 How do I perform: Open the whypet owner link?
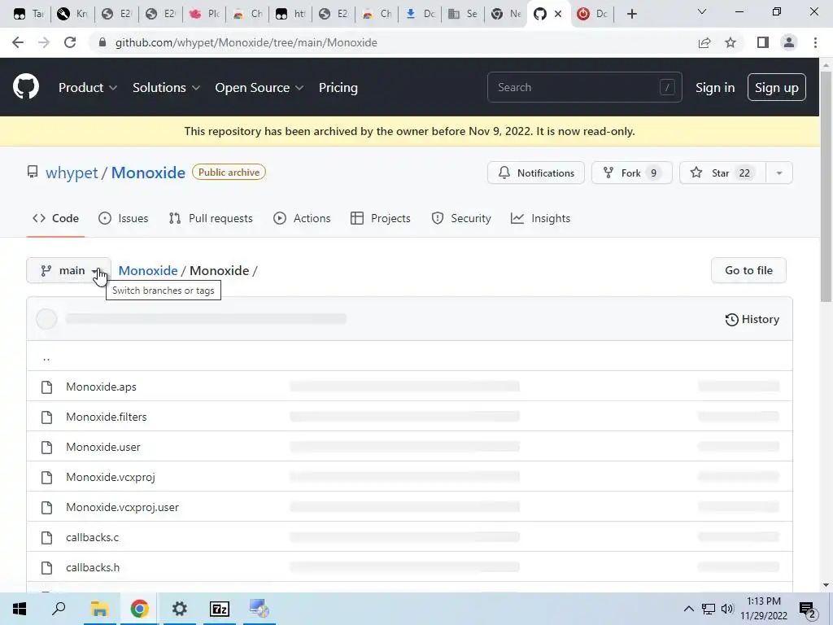(x=72, y=173)
